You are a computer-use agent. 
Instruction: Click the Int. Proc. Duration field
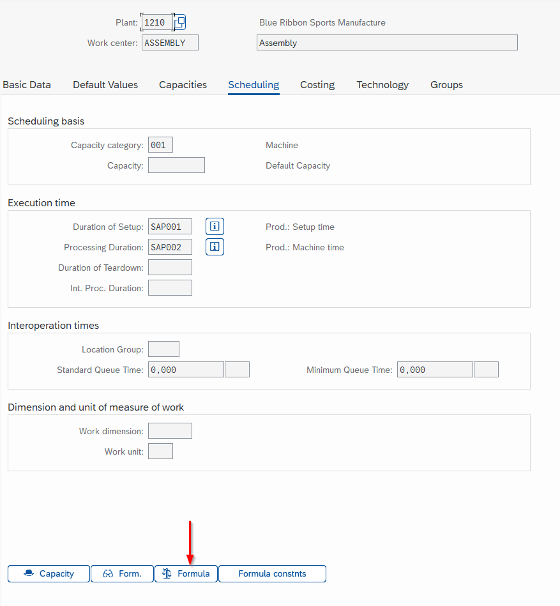(x=170, y=288)
